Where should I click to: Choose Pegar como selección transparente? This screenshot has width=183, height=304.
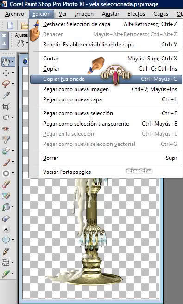pyautogui.click(x=106, y=124)
